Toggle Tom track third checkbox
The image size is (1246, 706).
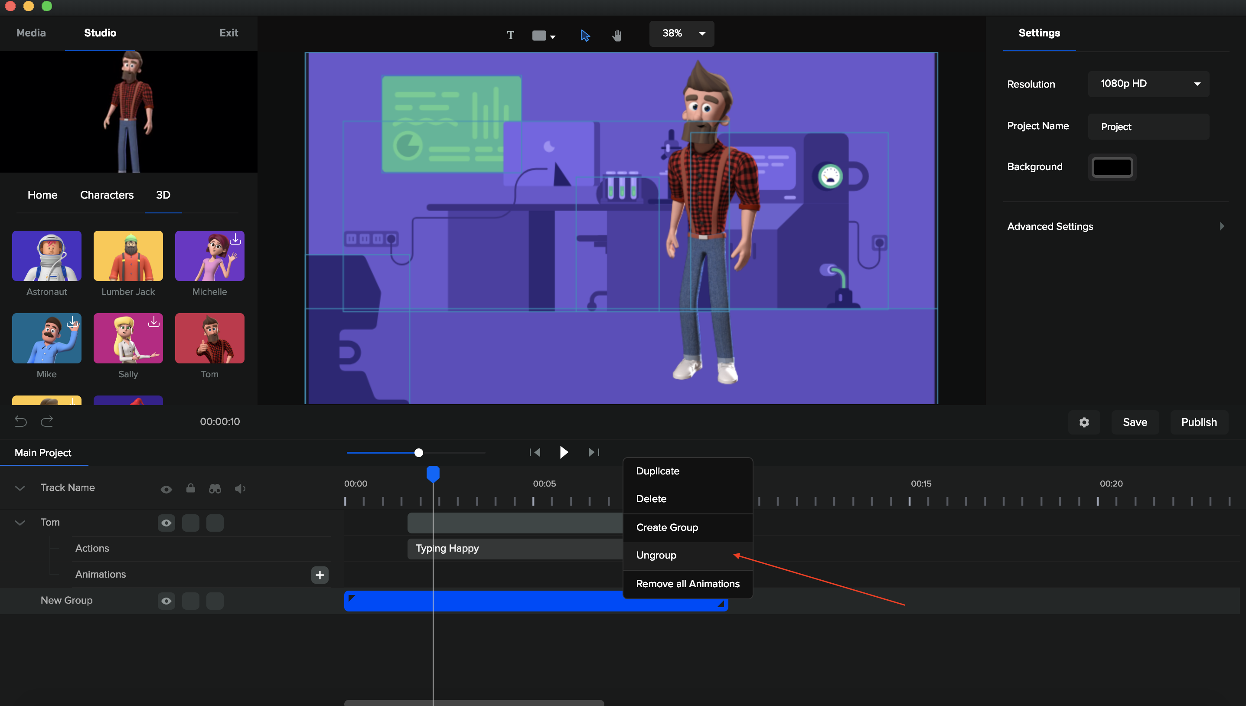(x=215, y=523)
